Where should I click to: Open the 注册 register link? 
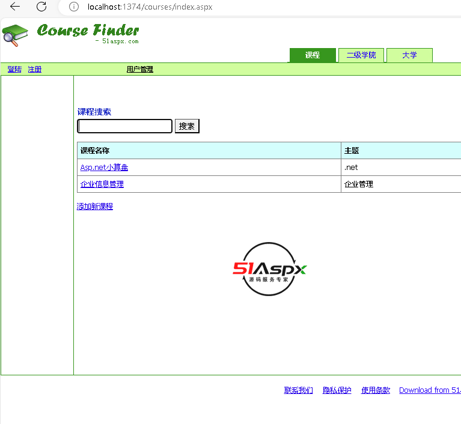click(35, 69)
